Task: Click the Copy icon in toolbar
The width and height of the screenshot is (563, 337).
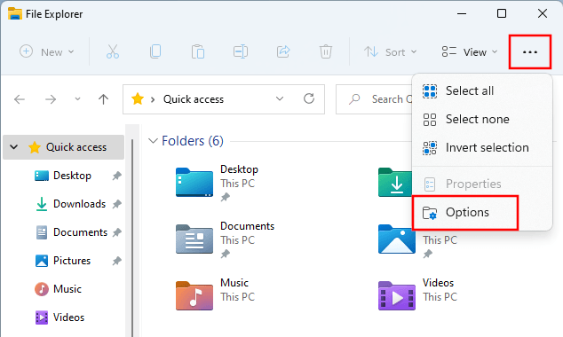Action: click(155, 52)
